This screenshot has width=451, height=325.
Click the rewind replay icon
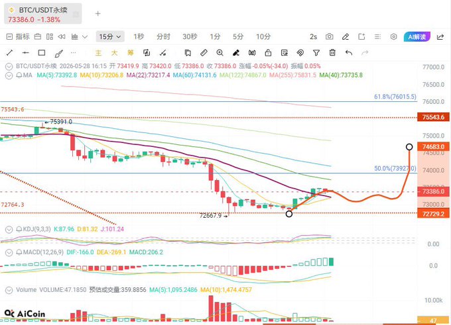click(x=62, y=37)
